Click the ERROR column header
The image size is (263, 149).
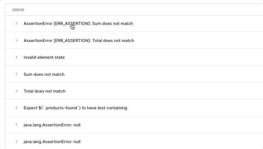[18, 10]
